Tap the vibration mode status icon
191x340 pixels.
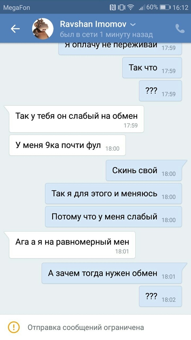[x=121, y=8]
